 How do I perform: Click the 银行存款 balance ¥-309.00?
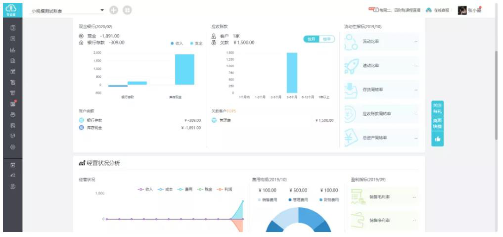(x=192, y=121)
